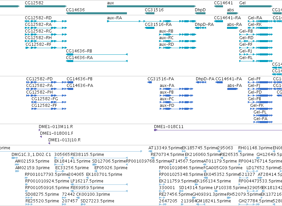The image size is (282, 206).
Task: Select the aux-RC transcript
Action: (178, 41)
